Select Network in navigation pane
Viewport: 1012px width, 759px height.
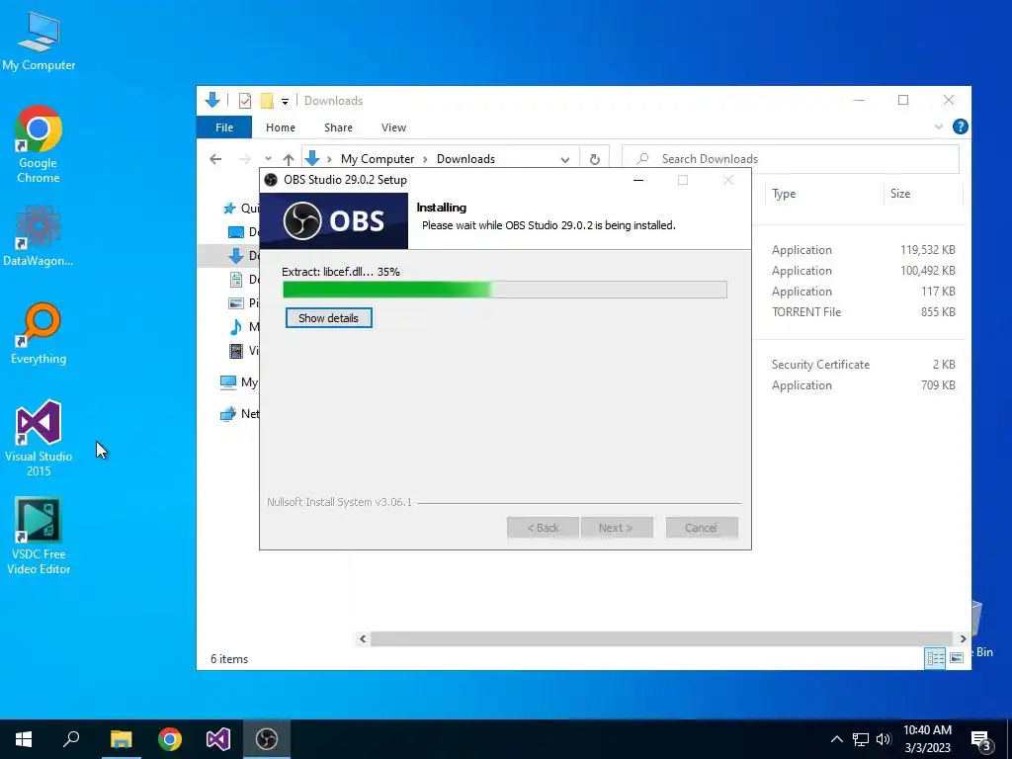[x=238, y=414]
